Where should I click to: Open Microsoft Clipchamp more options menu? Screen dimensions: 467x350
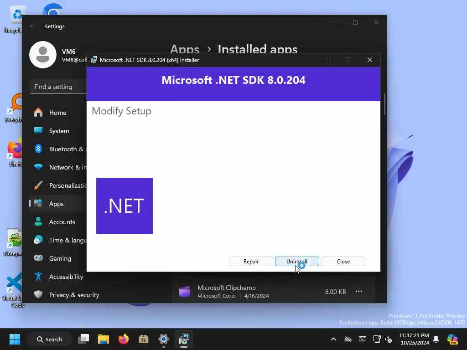(359, 291)
